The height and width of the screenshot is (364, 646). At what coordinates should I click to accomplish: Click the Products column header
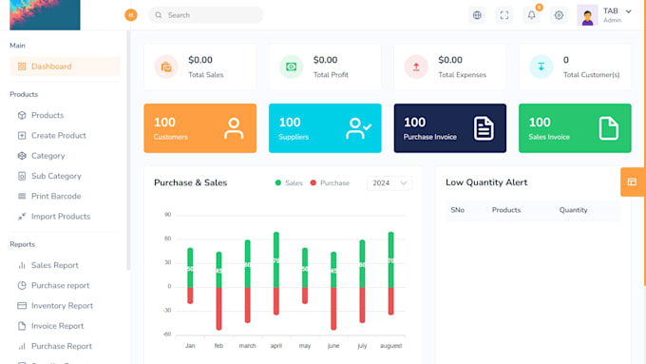[506, 210]
